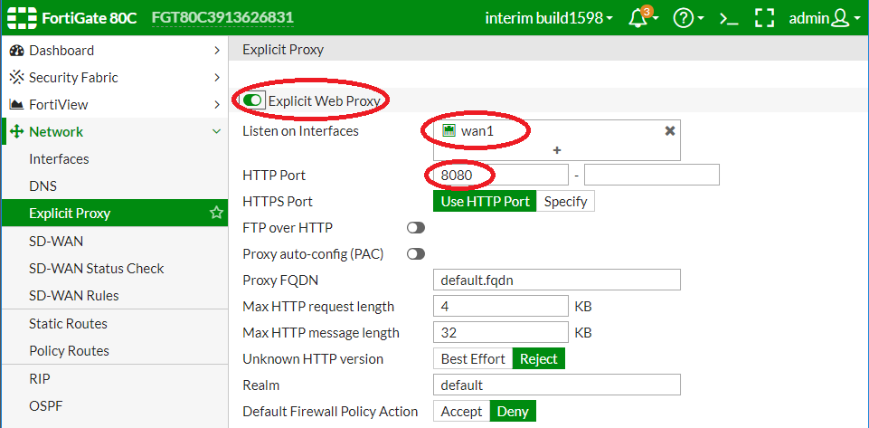Expand the Dashboard menu chevron
Image resolution: width=869 pixels, height=428 pixels.
[x=217, y=51]
